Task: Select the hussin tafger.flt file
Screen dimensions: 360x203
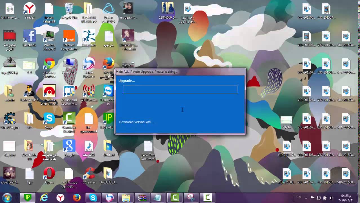Action: point(49,13)
